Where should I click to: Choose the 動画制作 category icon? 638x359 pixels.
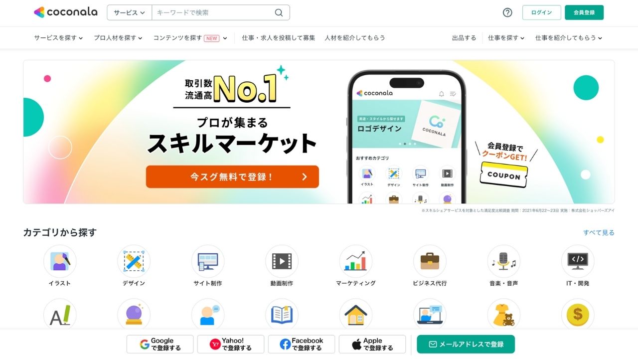pyautogui.click(x=282, y=261)
